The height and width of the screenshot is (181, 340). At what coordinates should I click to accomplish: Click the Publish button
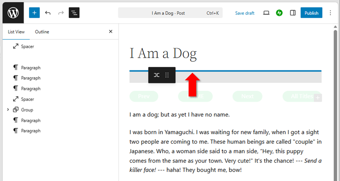(x=311, y=13)
